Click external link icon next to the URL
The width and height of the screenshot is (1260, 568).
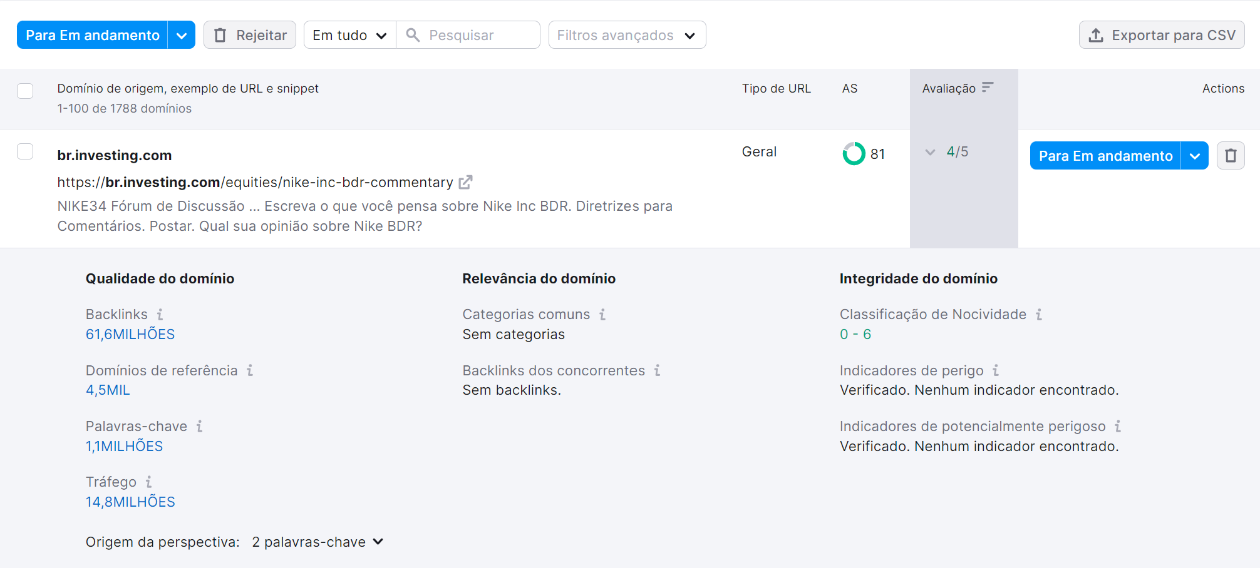(465, 182)
